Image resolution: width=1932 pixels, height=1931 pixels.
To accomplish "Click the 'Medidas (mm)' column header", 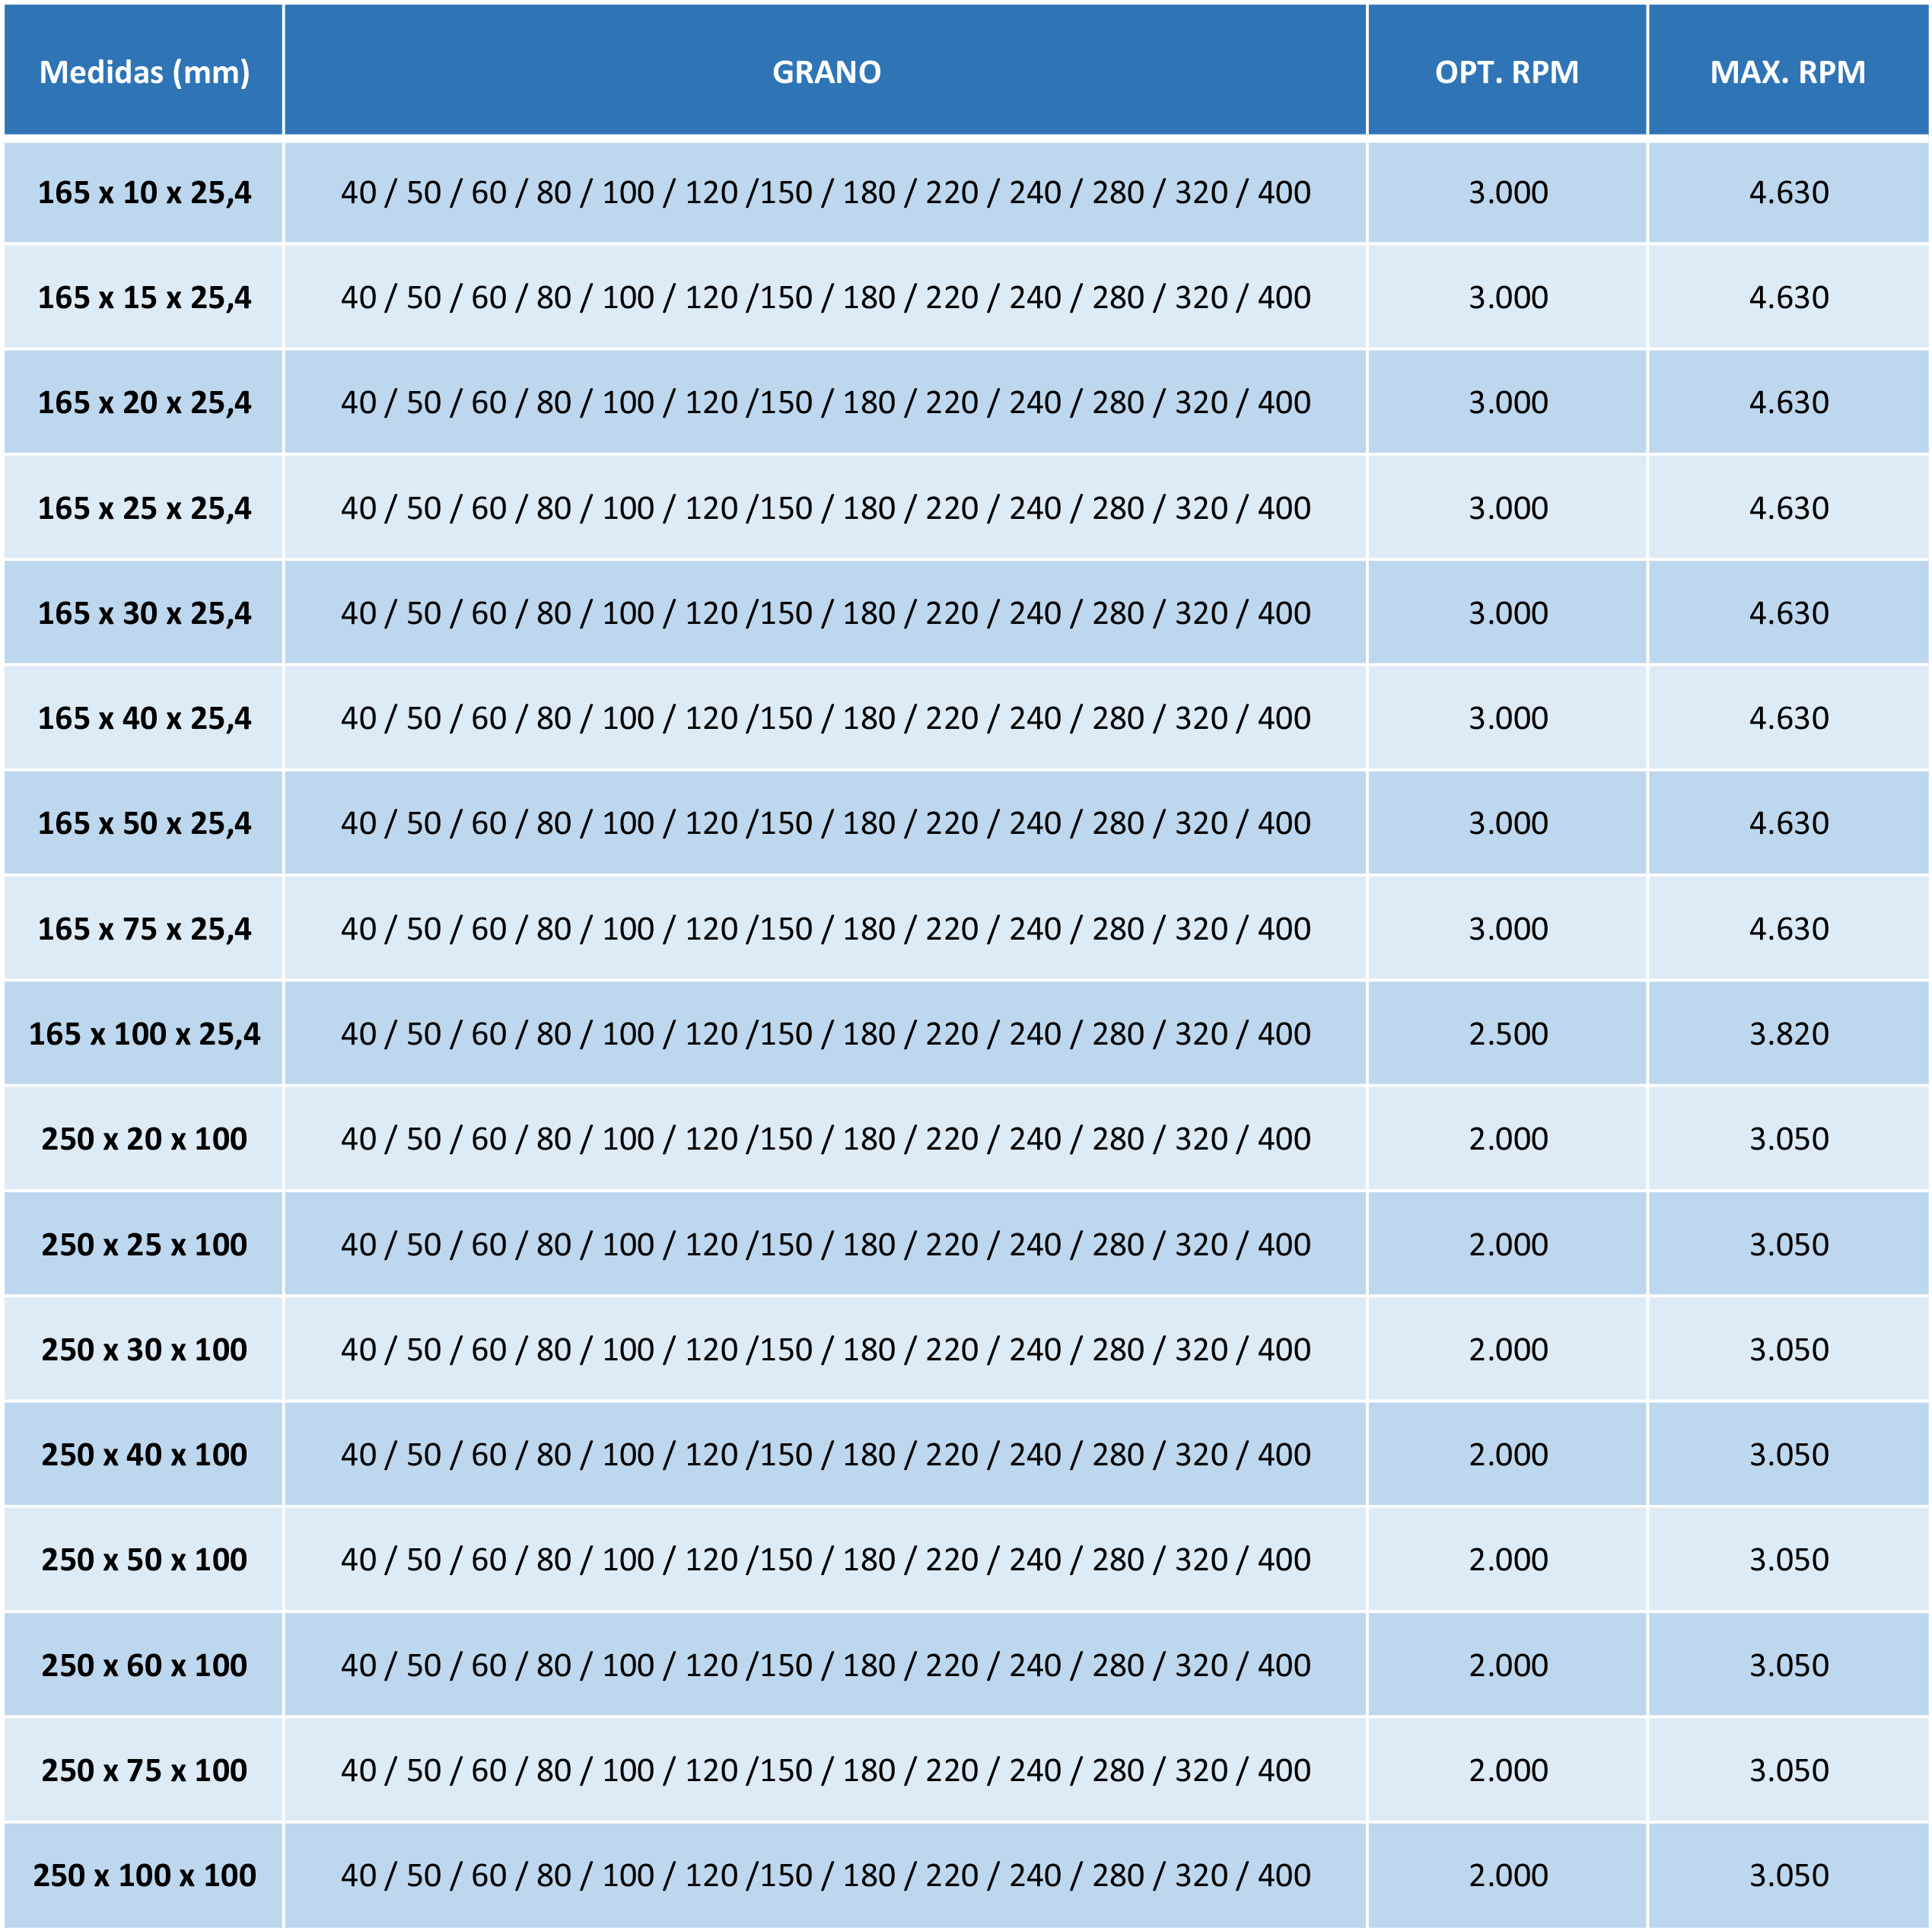I will (144, 70).
